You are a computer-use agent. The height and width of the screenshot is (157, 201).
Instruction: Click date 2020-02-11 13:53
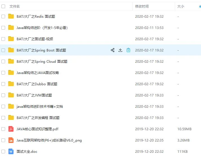tap(149, 28)
